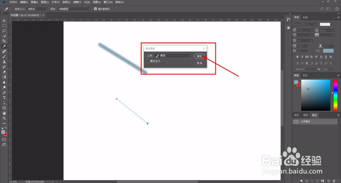The height and width of the screenshot is (183, 341).
Task: Open the 样本 所有图层 dropdown
Action: (74, 9)
